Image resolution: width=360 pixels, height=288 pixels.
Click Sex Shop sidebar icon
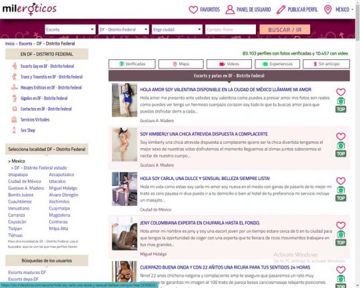(14, 130)
